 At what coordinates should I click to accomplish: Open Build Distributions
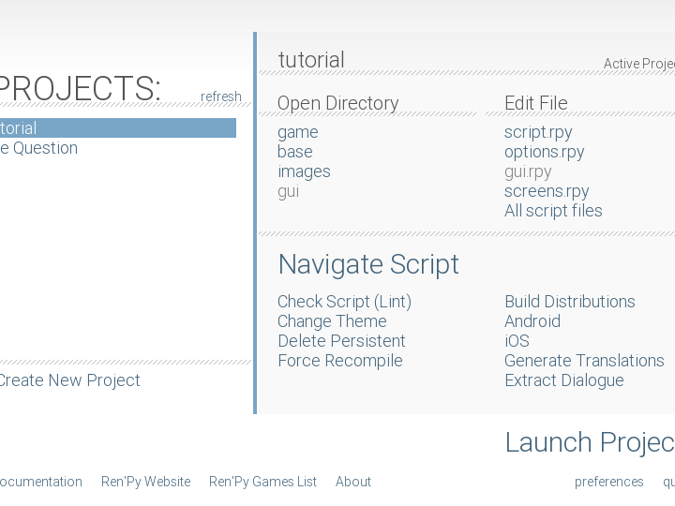click(569, 302)
